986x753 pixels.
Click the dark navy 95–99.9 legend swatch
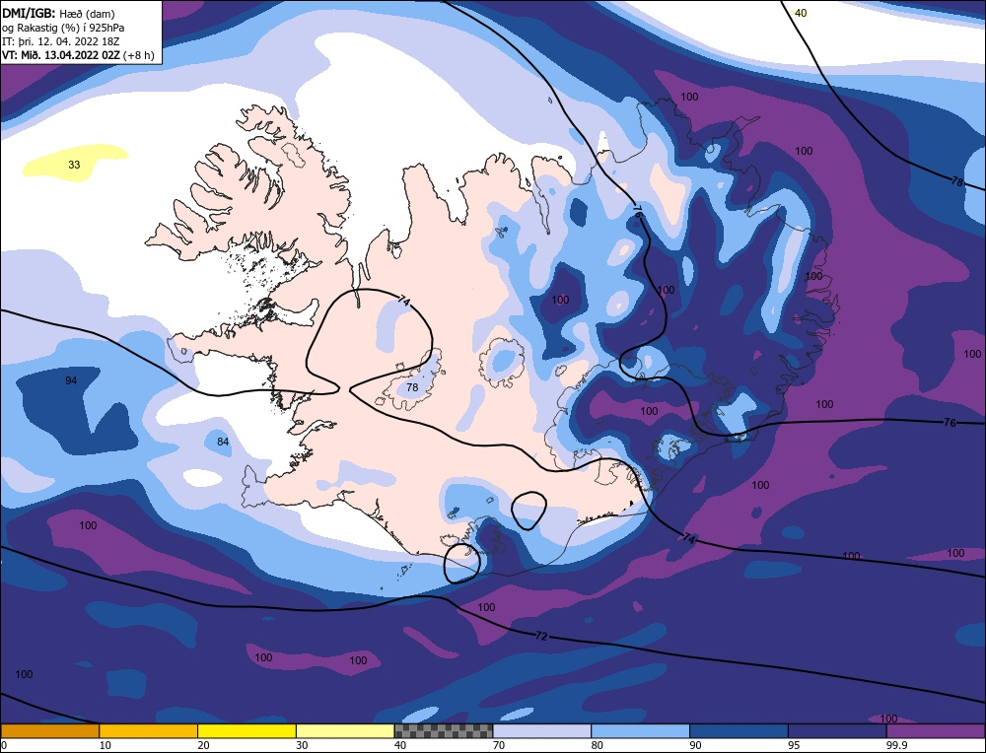(837, 730)
